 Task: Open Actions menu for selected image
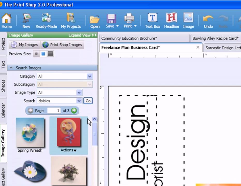point(69,150)
